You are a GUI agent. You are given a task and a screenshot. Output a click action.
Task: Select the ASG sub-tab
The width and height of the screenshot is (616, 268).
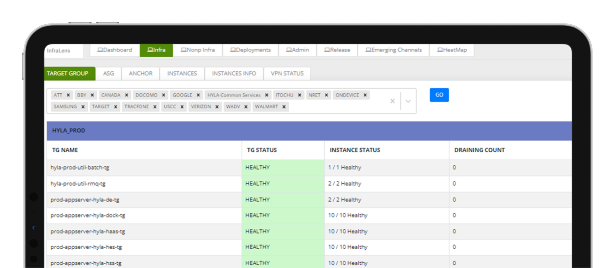pos(108,74)
